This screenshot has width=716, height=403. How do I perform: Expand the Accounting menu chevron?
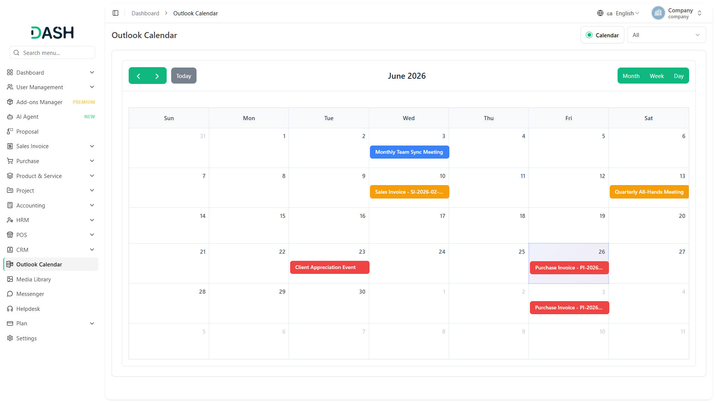(92, 205)
